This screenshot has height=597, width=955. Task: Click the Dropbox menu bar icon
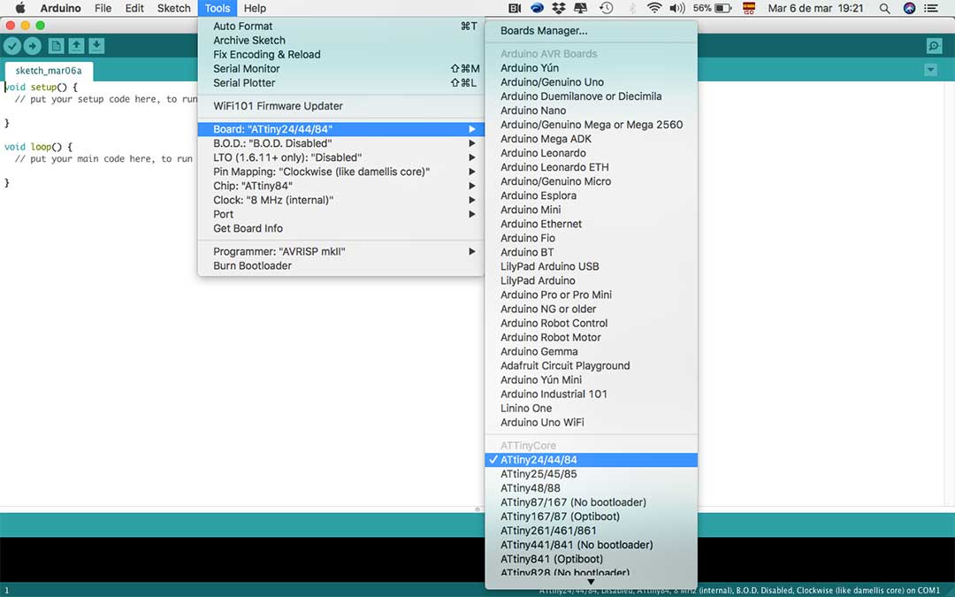559,8
